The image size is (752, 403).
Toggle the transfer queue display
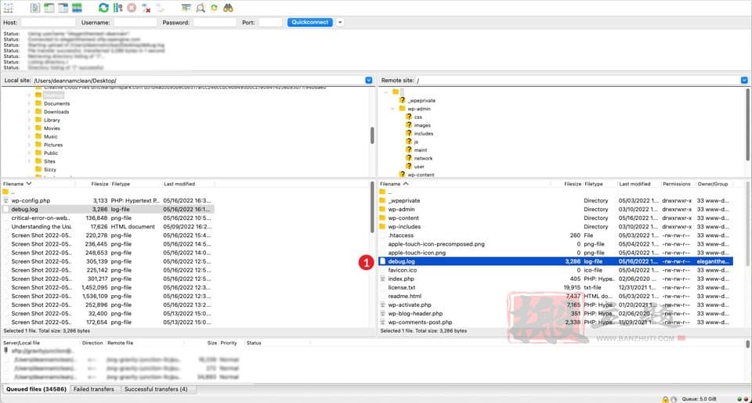coord(77,8)
